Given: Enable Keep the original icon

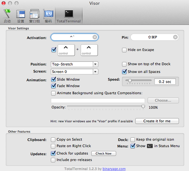Looking at the screenshot, I should (133, 140).
